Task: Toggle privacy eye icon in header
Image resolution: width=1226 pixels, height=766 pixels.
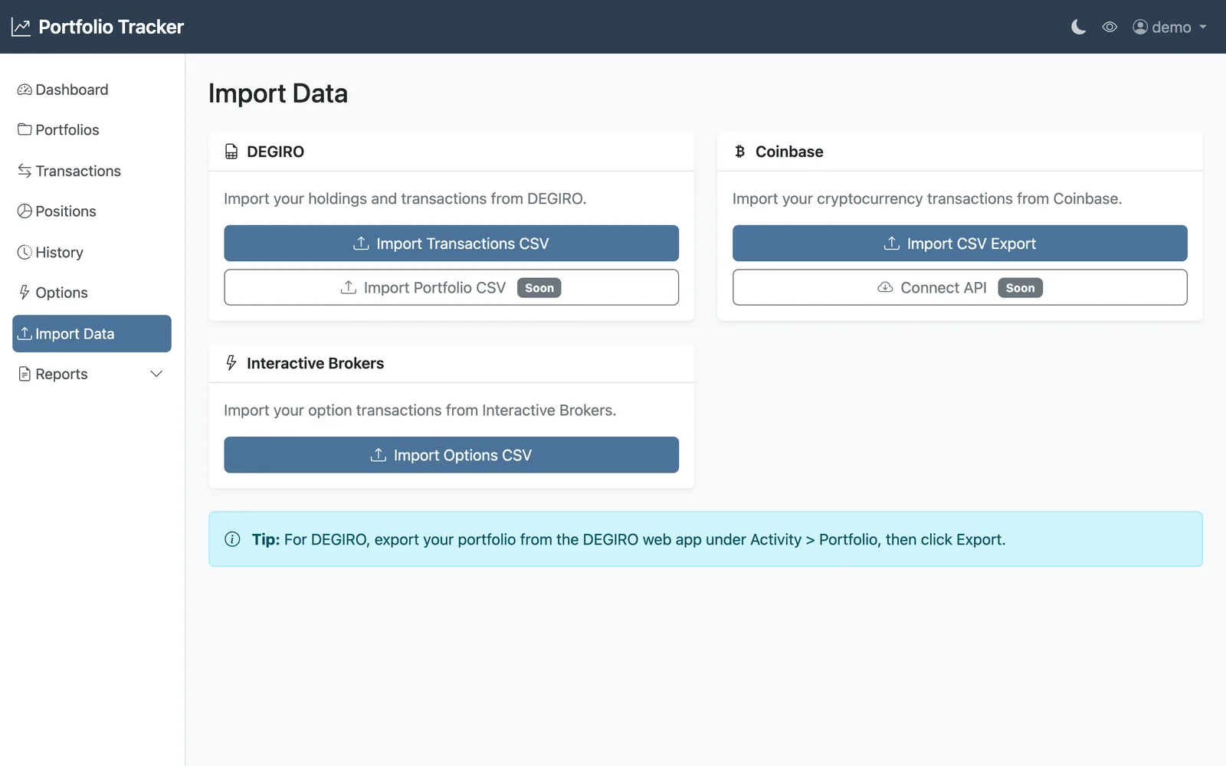Action: (1110, 28)
